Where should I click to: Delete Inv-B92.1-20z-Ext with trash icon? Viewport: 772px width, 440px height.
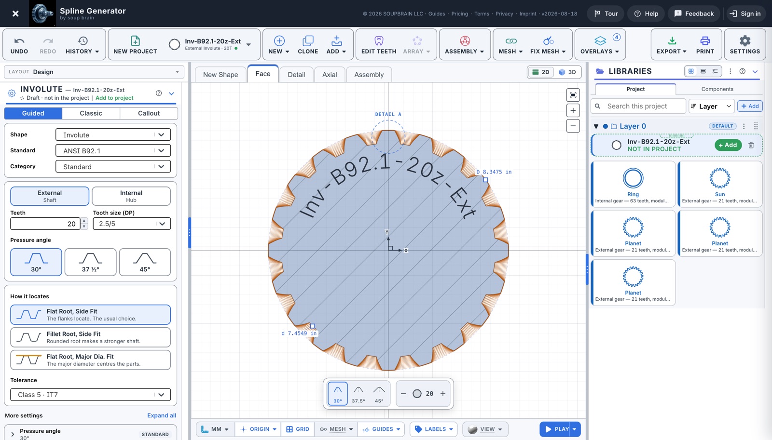coord(751,145)
